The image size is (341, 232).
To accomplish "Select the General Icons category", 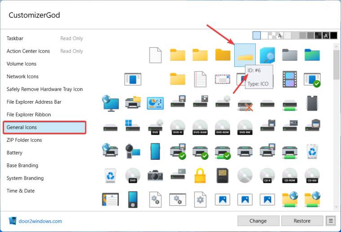I will 44,127.
